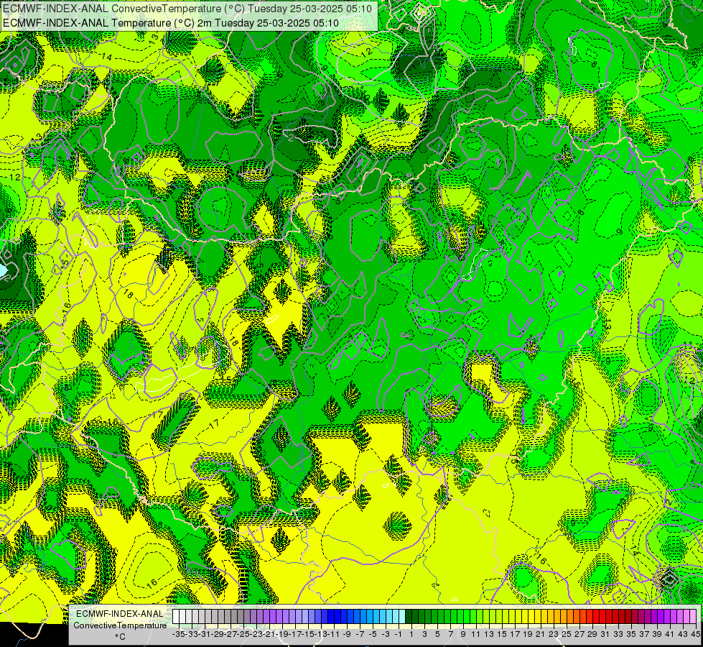Viewport: 703px width, 647px height.
Task: Select the pink last swatch above 45
Action: click(693, 616)
